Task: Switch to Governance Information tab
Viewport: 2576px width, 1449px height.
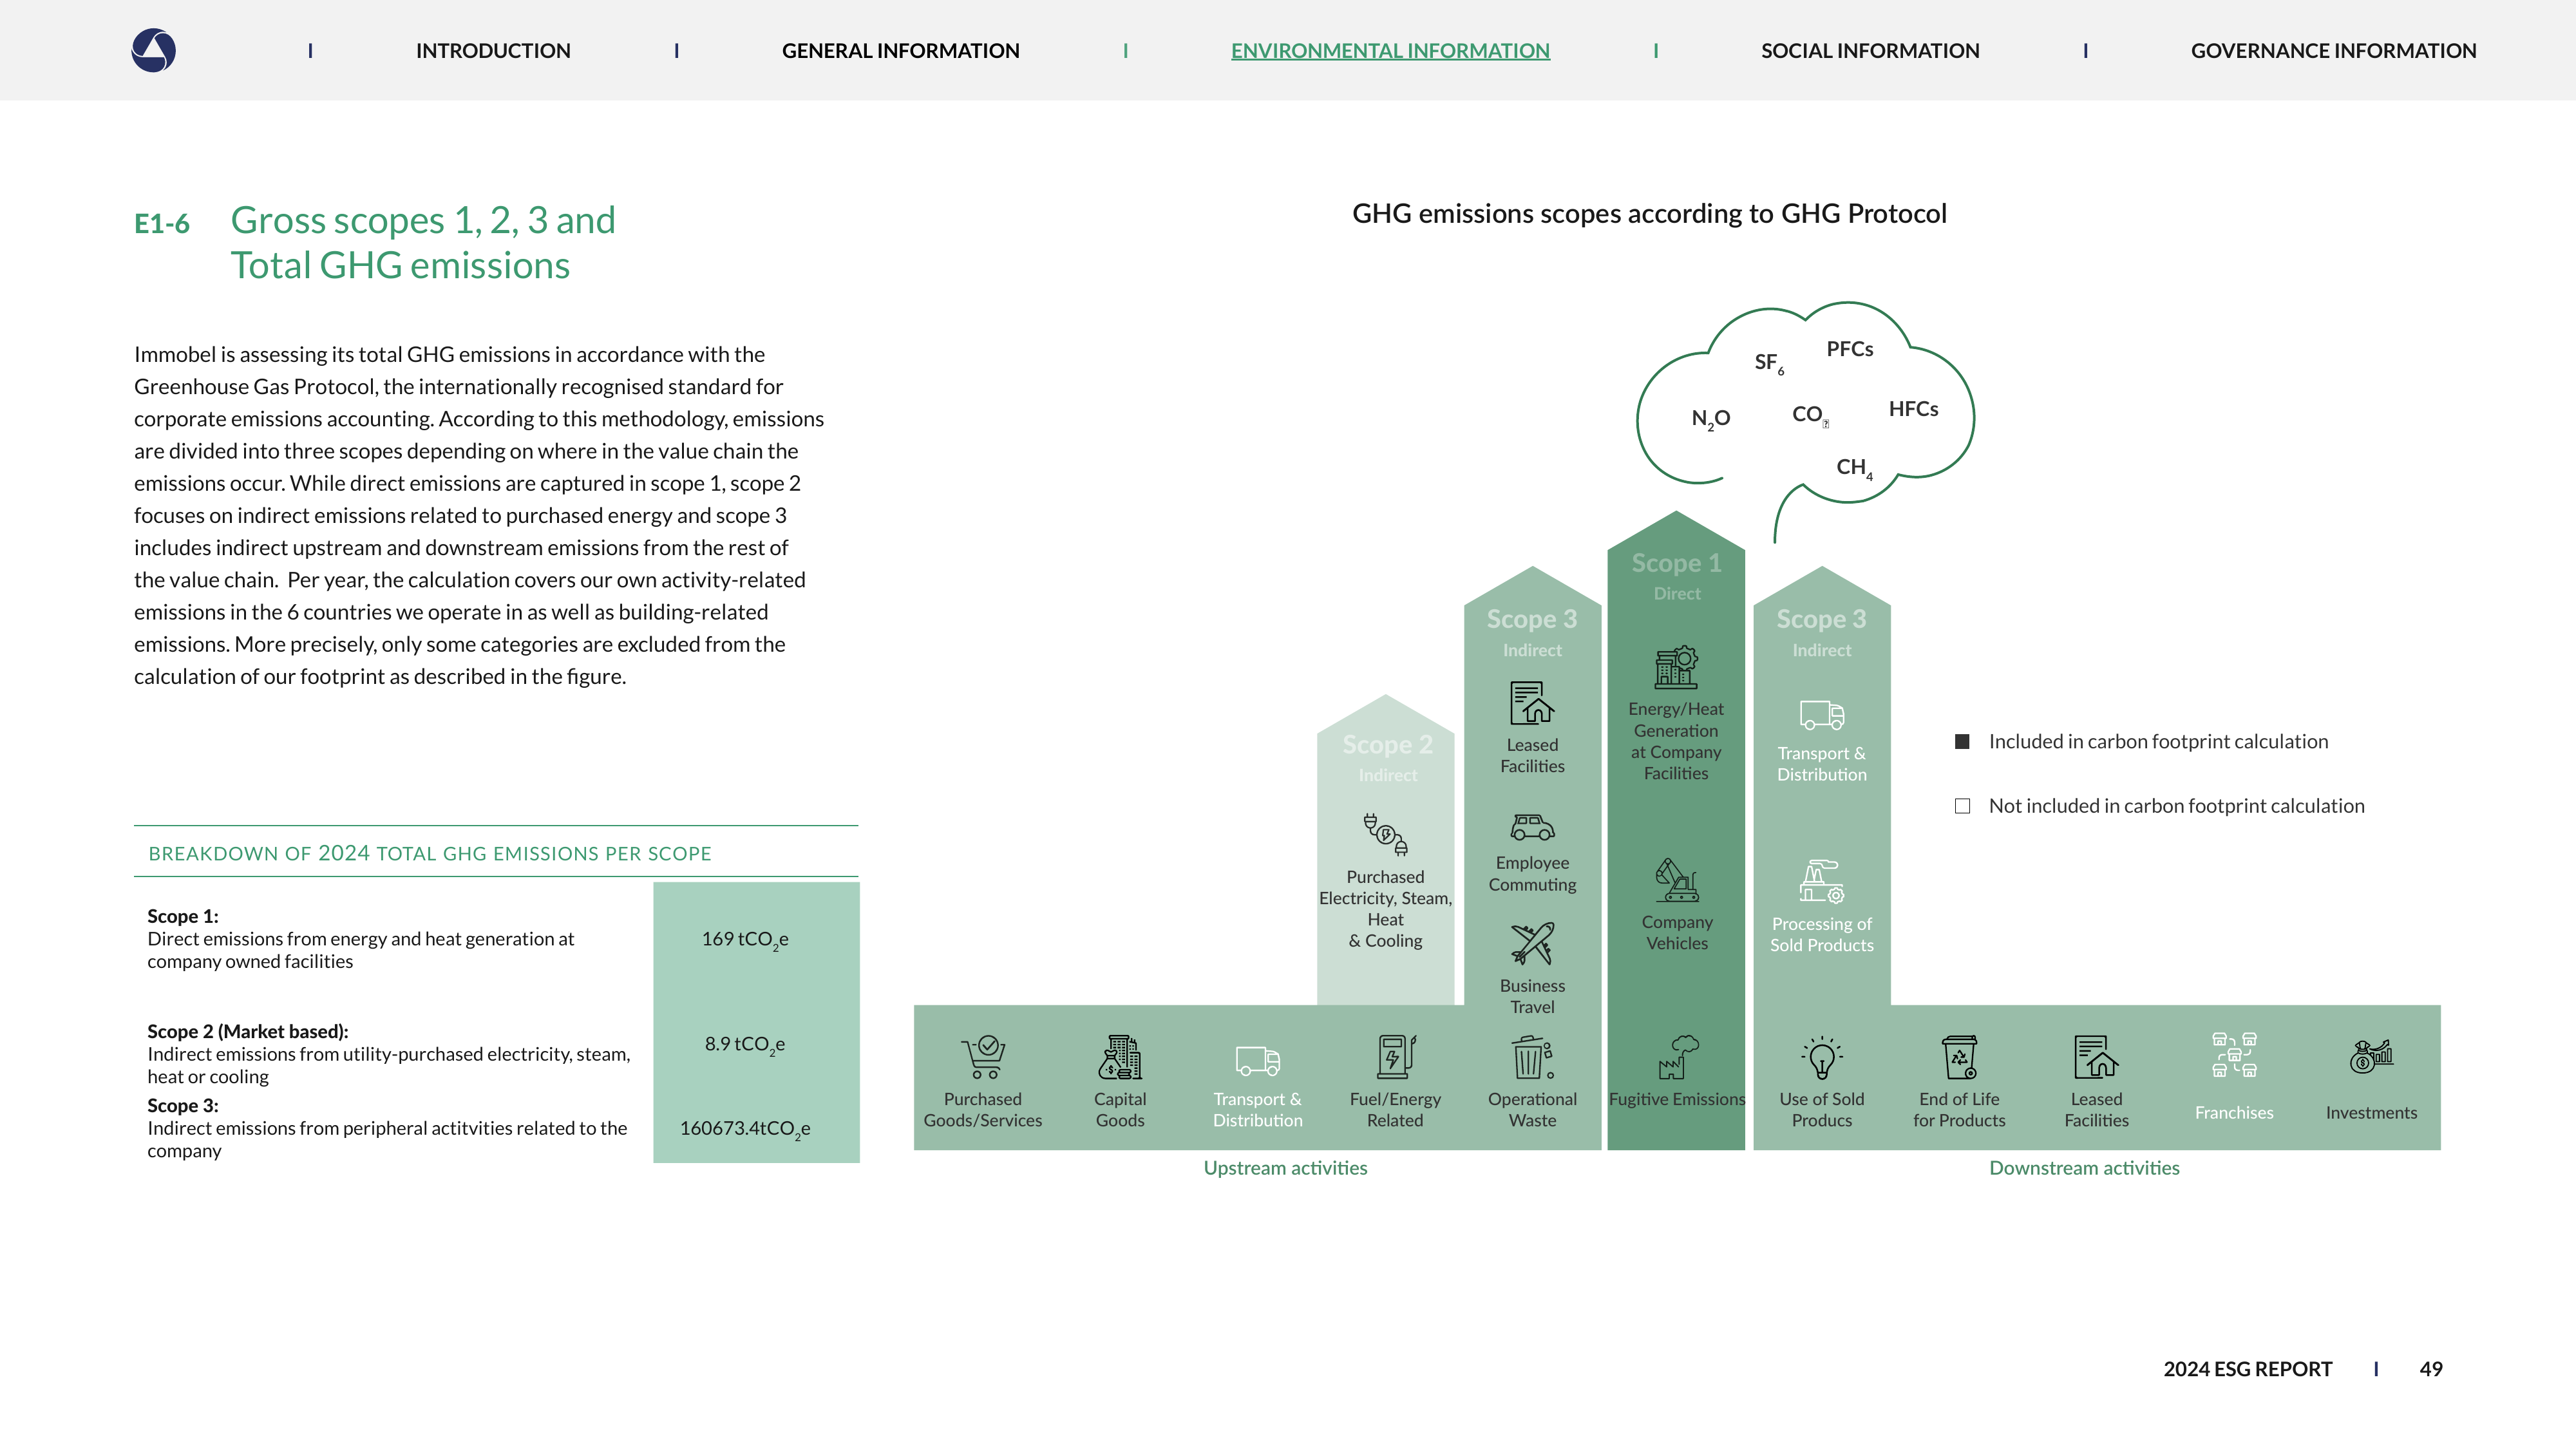Action: pos(2333,51)
